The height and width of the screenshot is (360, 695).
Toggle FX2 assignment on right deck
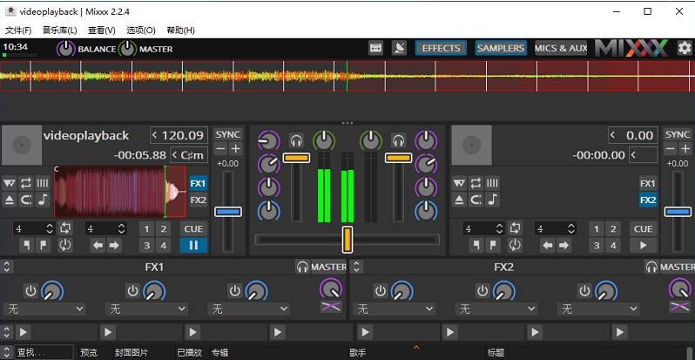[x=648, y=200]
